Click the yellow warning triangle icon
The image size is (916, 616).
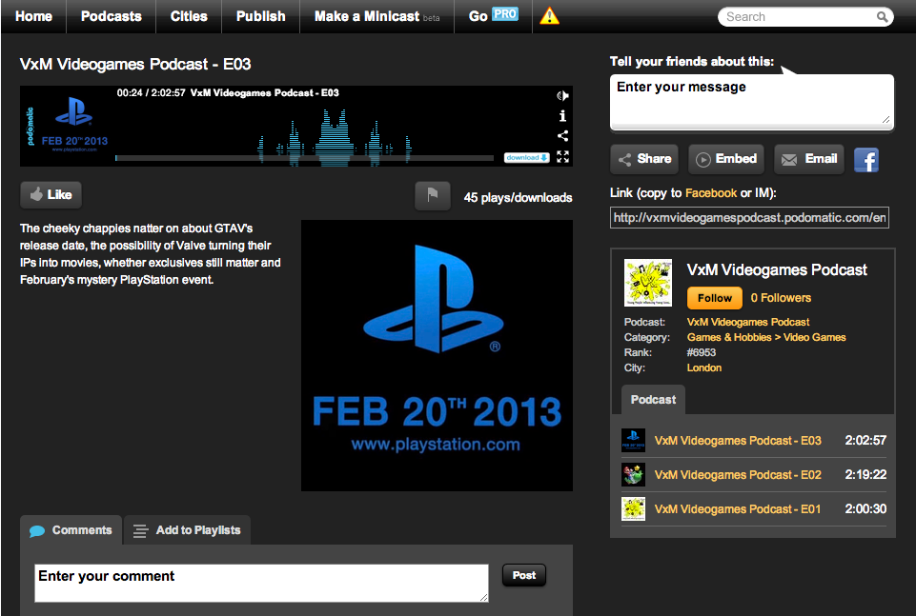point(549,16)
